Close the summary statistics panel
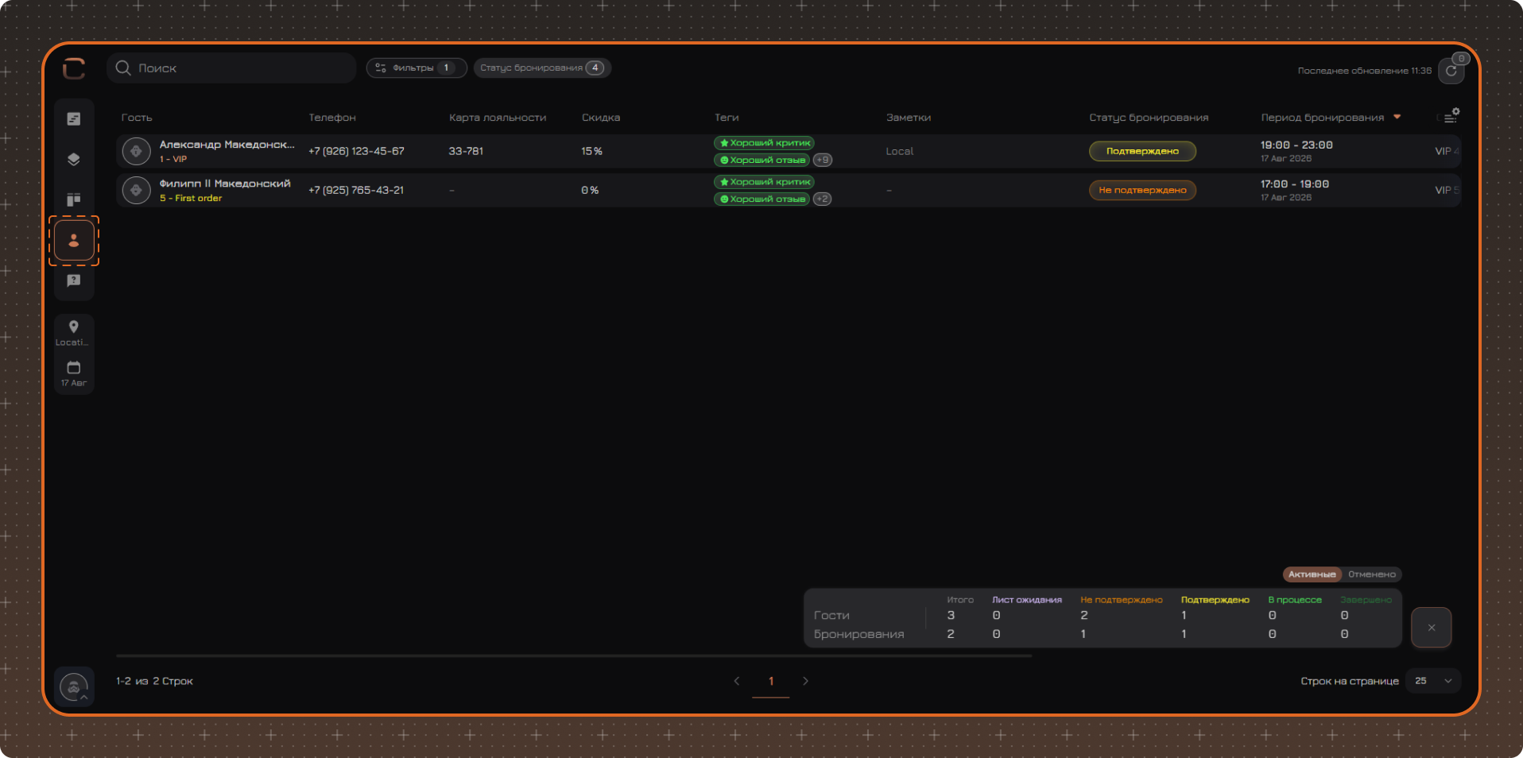 coord(1431,628)
